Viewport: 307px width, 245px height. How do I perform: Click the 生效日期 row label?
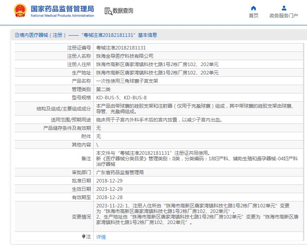81,189
